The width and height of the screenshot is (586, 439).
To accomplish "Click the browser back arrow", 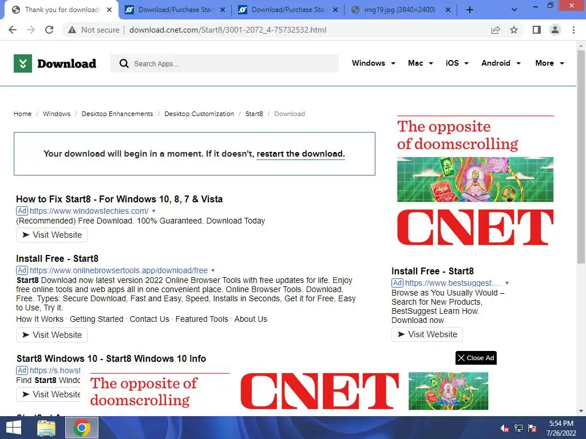I will [13, 30].
